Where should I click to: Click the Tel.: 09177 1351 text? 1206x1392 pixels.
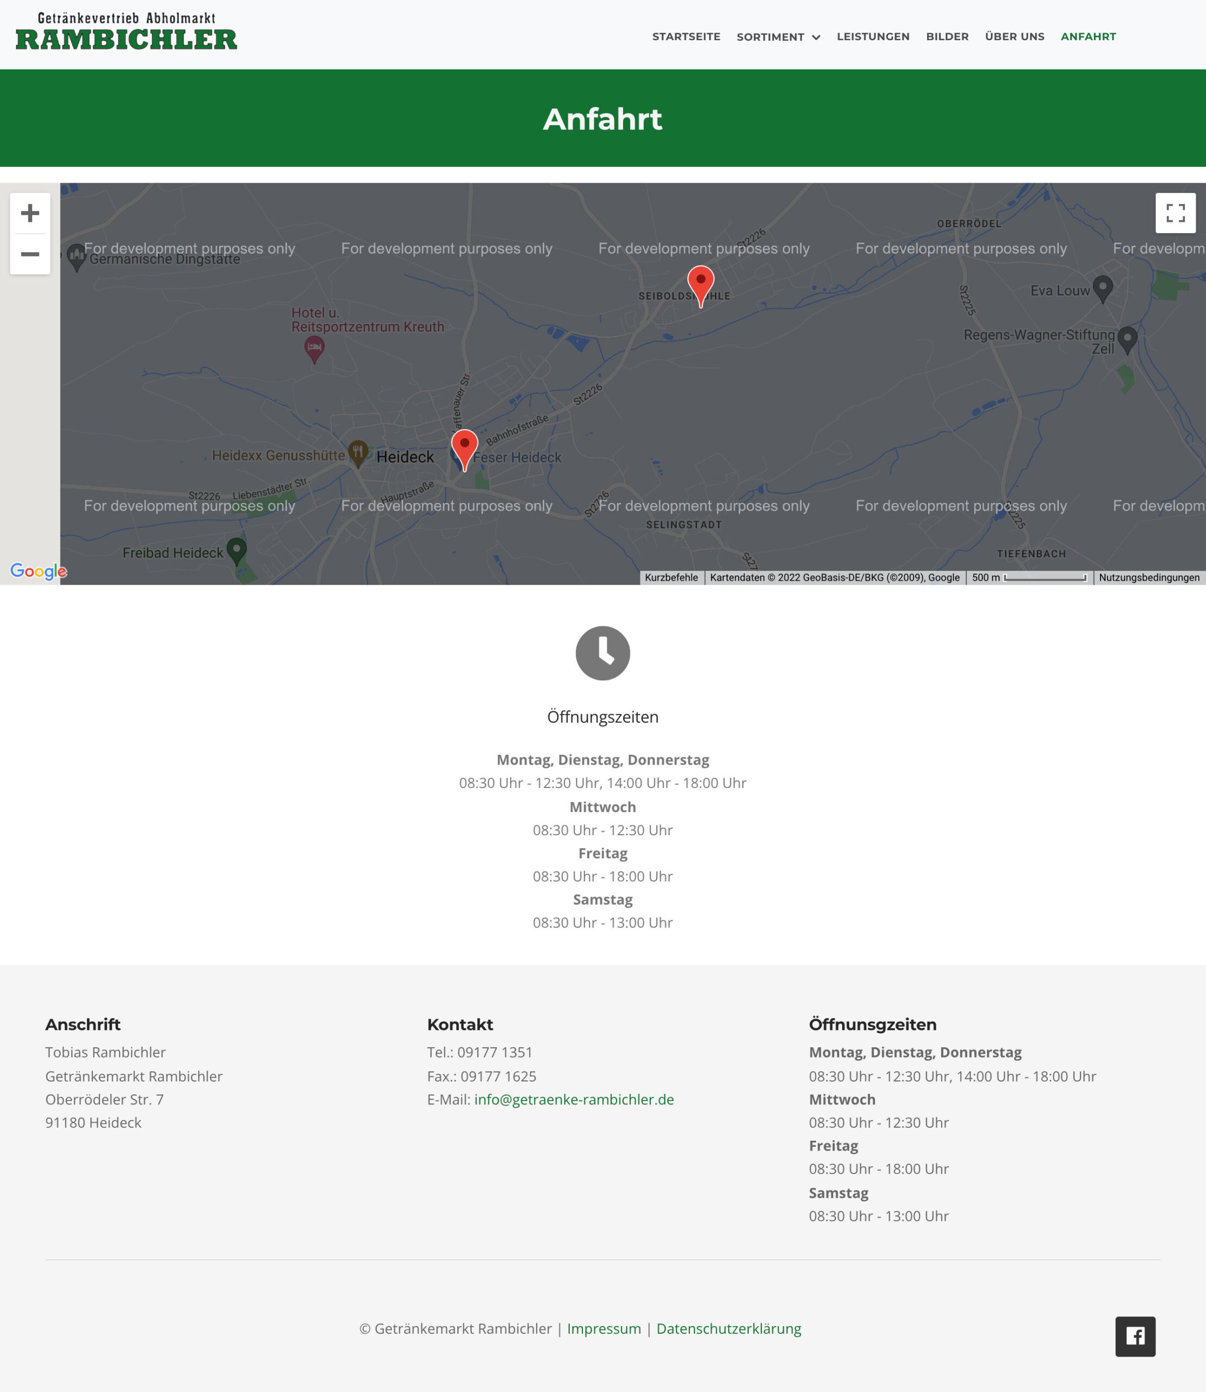point(480,1052)
